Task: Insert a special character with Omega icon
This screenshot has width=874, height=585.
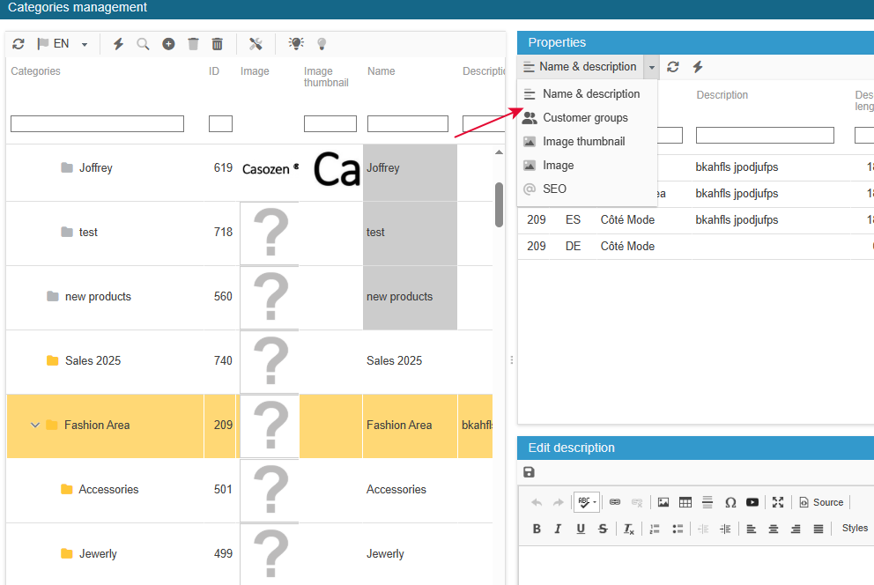Action: (x=730, y=502)
